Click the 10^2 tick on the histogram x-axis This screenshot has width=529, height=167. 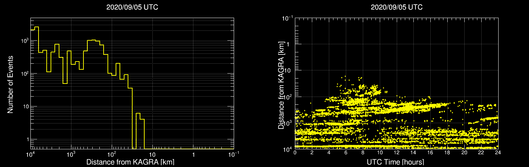click(x=112, y=154)
